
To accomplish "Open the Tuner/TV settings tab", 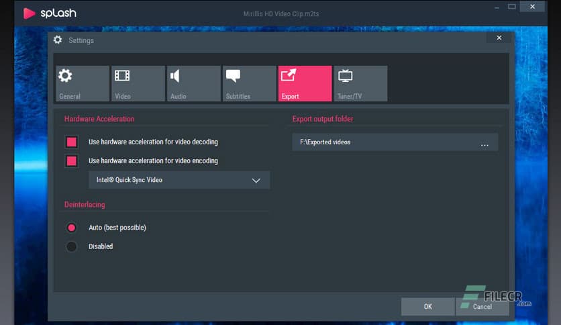I will [x=360, y=83].
